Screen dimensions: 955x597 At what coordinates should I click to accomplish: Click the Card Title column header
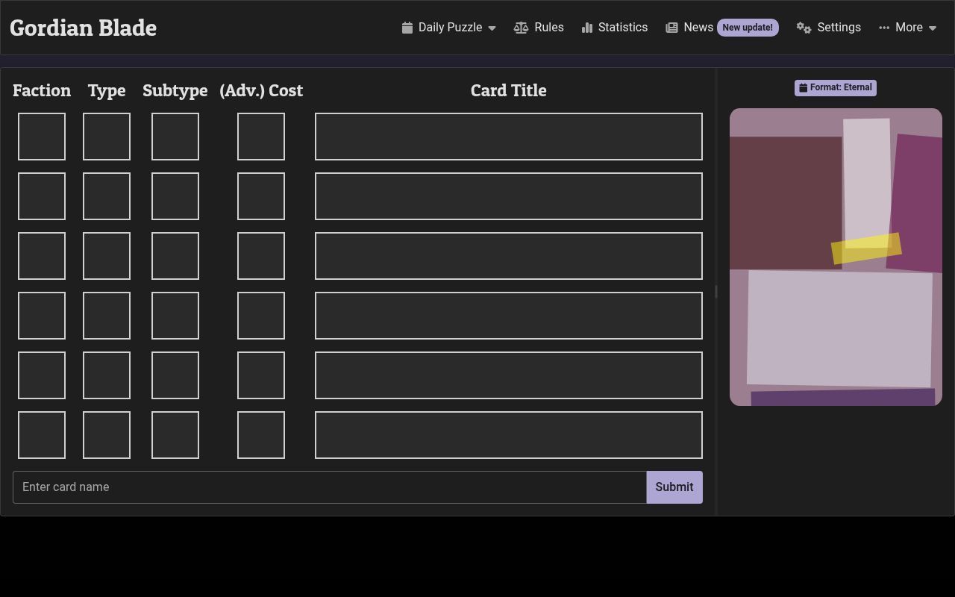(509, 90)
